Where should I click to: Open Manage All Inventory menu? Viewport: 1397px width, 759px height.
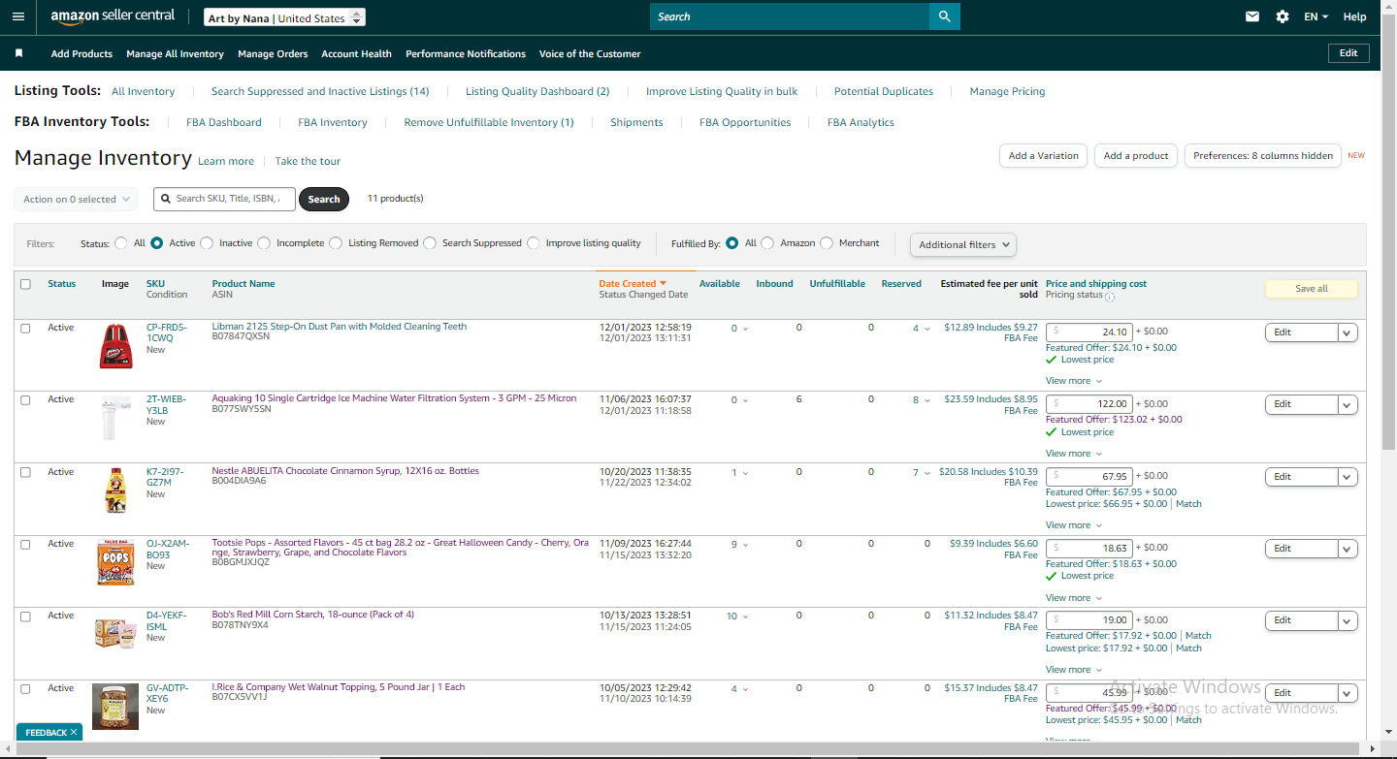click(175, 53)
